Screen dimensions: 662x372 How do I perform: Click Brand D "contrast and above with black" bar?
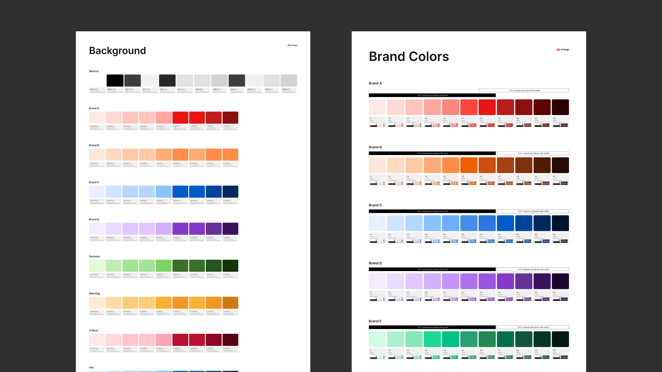432,269
